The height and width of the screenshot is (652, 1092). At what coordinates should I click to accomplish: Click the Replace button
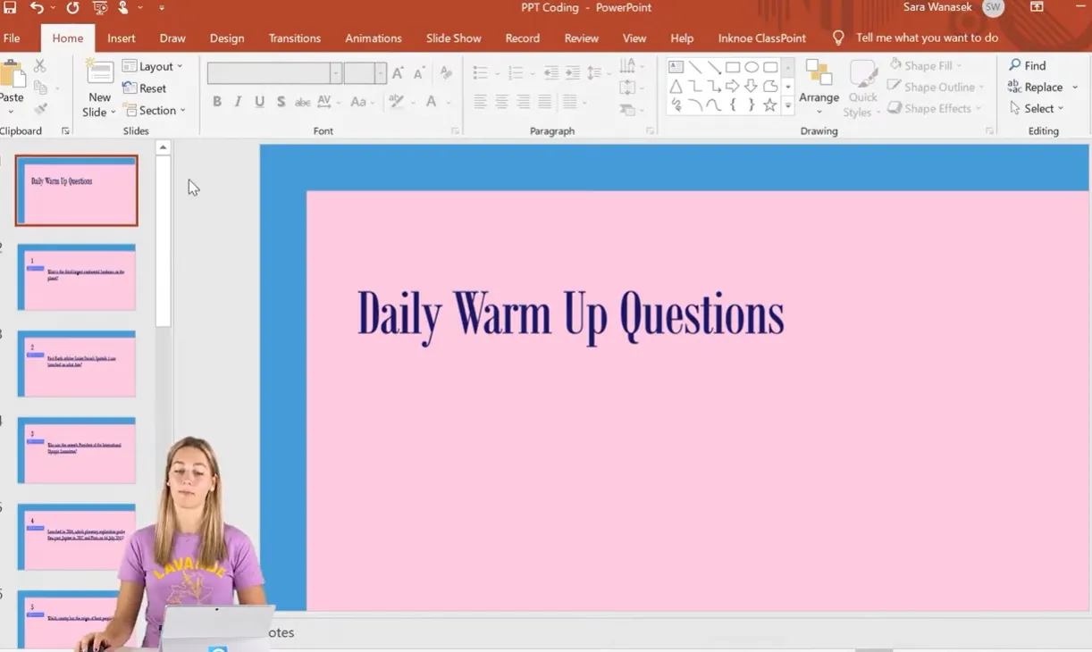point(1036,87)
